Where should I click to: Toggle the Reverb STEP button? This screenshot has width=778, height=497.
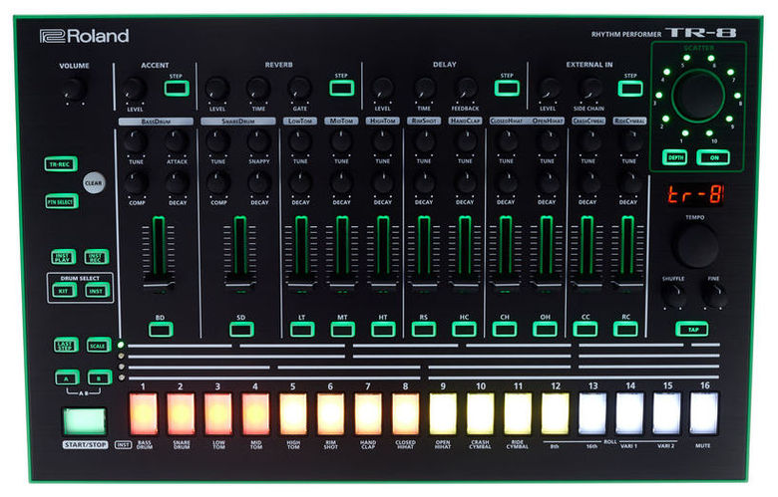pyautogui.click(x=342, y=89)
